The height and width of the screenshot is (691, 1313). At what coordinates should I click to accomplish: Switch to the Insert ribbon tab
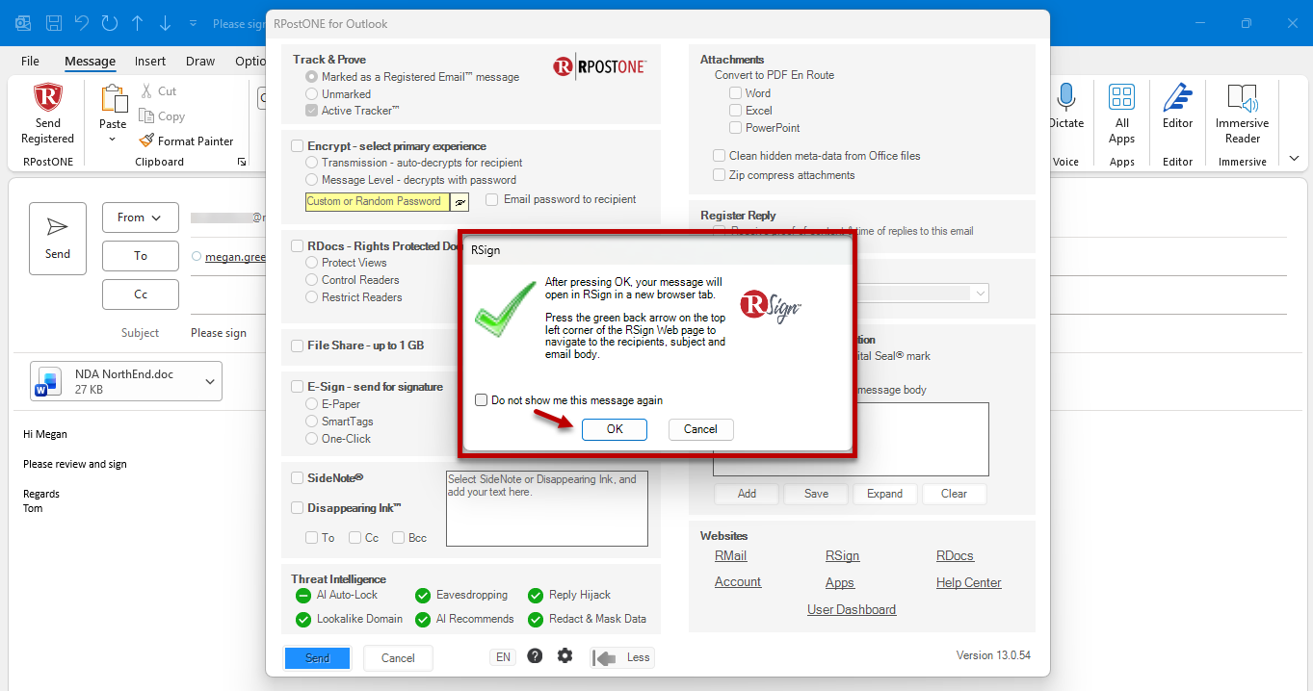coord(150,62)
